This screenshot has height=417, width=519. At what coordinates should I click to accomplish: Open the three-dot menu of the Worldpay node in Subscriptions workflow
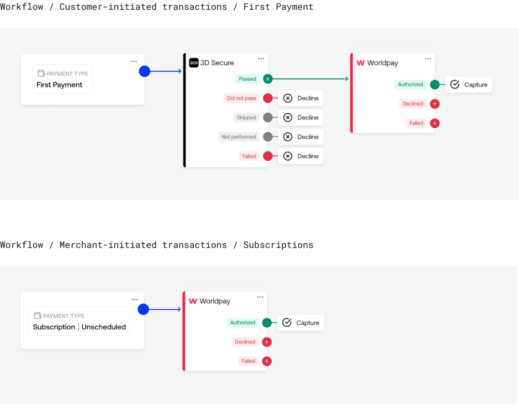coord(261,297)
